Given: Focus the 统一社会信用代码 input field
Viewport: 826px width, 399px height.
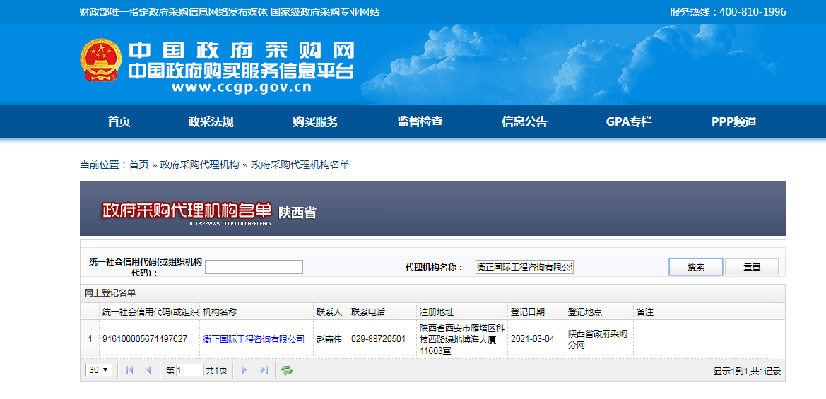Looking at the screenshot, I should pos(254,267).
